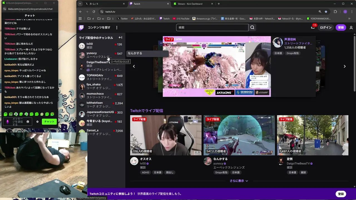
Task: Click the Twitch logo home icon
Action: click(x=81, y=27)
